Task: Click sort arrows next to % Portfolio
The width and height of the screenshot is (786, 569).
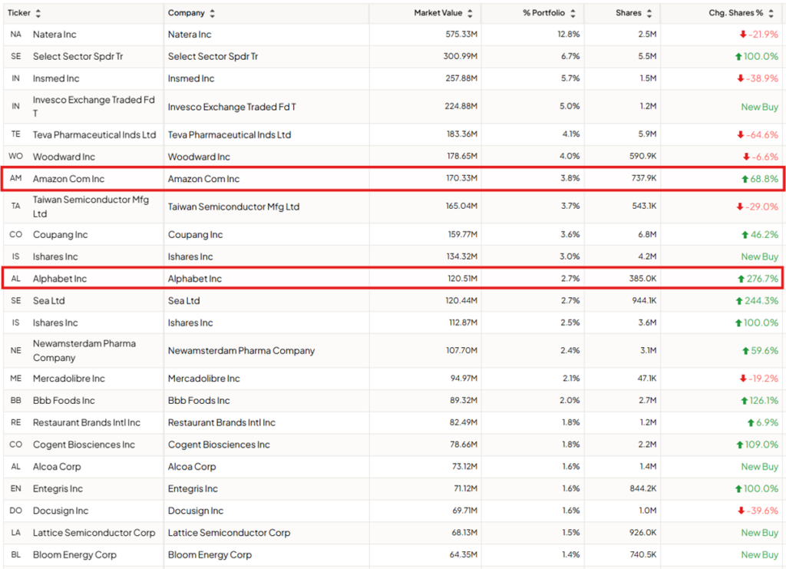Action: pyautogui.click(x=573, y=13)
